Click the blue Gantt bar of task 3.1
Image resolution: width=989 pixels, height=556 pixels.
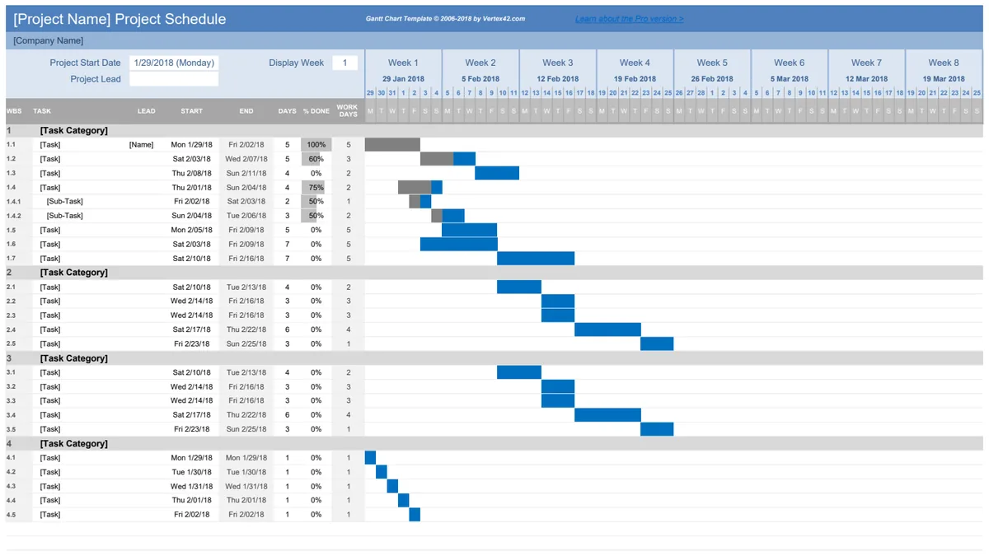pos(519,372)
